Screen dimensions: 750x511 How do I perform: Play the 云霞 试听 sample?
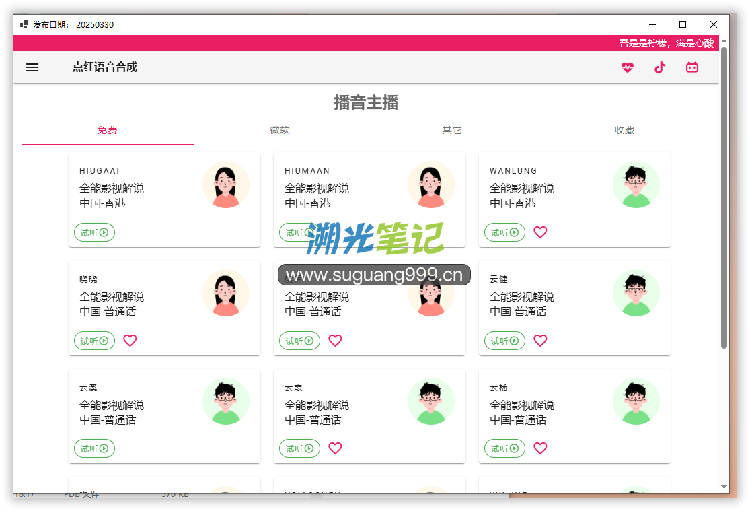click(299, 449)
